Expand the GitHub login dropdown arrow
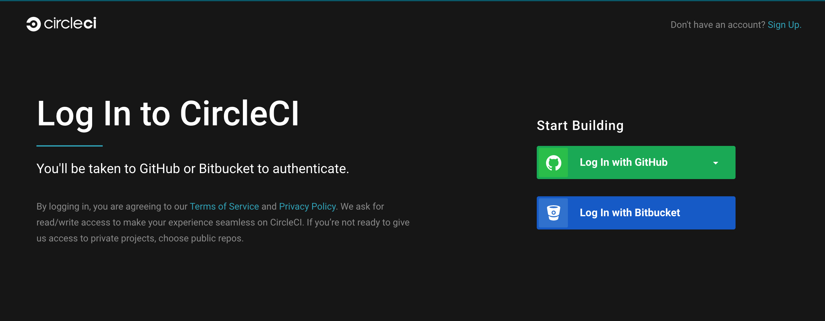Screen dimensions: 825x321 coord(716,163)
